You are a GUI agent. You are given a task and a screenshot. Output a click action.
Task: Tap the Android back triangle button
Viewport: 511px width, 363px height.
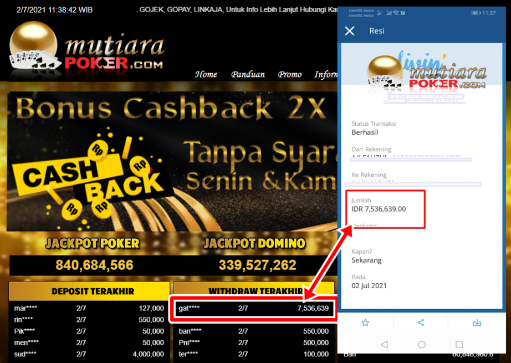click(385, 344)
